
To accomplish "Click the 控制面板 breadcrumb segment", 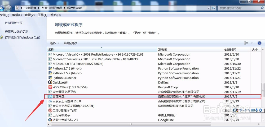I will (x=30, y=8).
